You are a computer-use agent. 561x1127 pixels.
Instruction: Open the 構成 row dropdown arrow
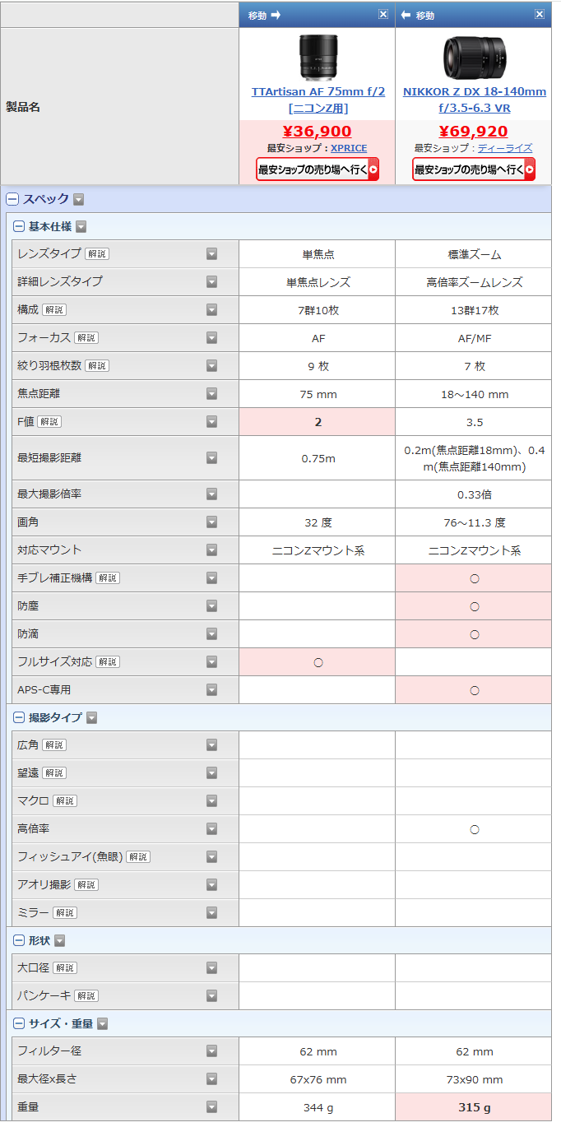[x=211, y=310]
